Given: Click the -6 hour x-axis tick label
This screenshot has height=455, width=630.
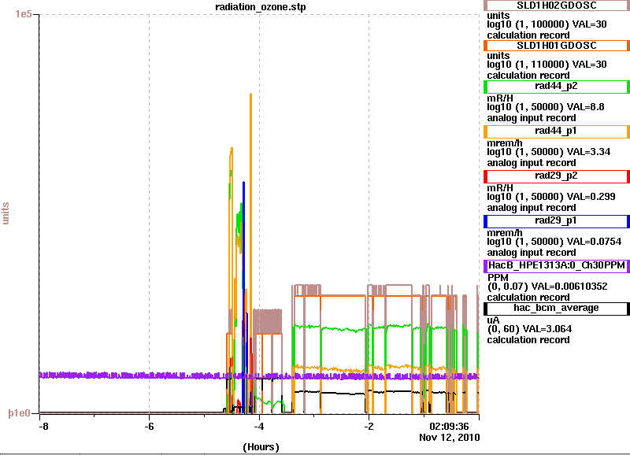Looking at the screenshot, I should [x=149, y=426].
